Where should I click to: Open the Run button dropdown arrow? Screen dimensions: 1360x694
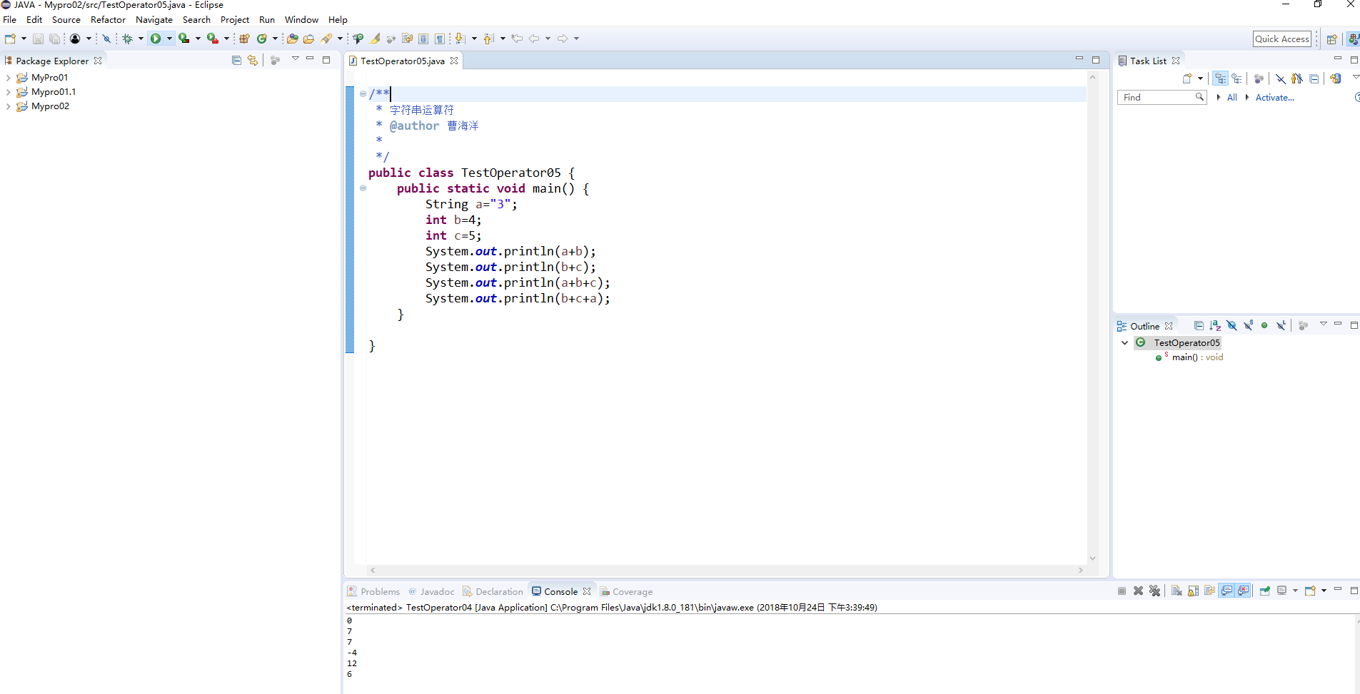pos(169,39)
